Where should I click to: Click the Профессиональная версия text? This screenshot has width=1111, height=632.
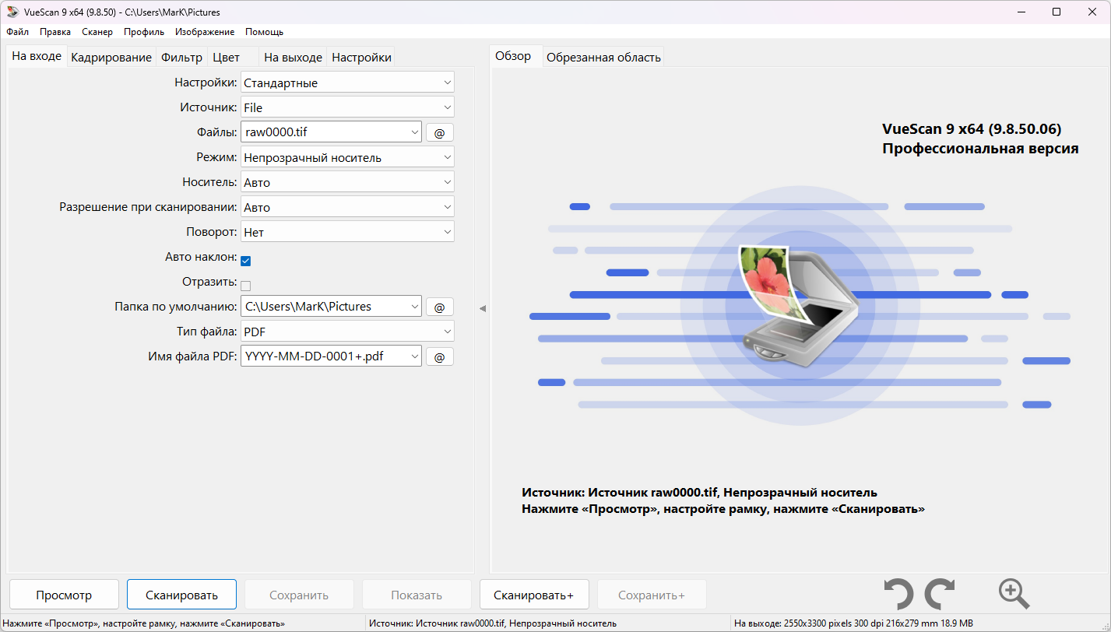pos(980,149)
